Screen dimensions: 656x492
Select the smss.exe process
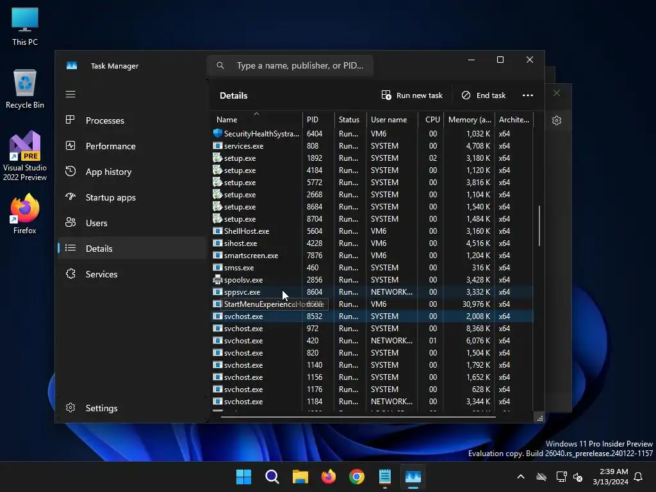[372, 267]
